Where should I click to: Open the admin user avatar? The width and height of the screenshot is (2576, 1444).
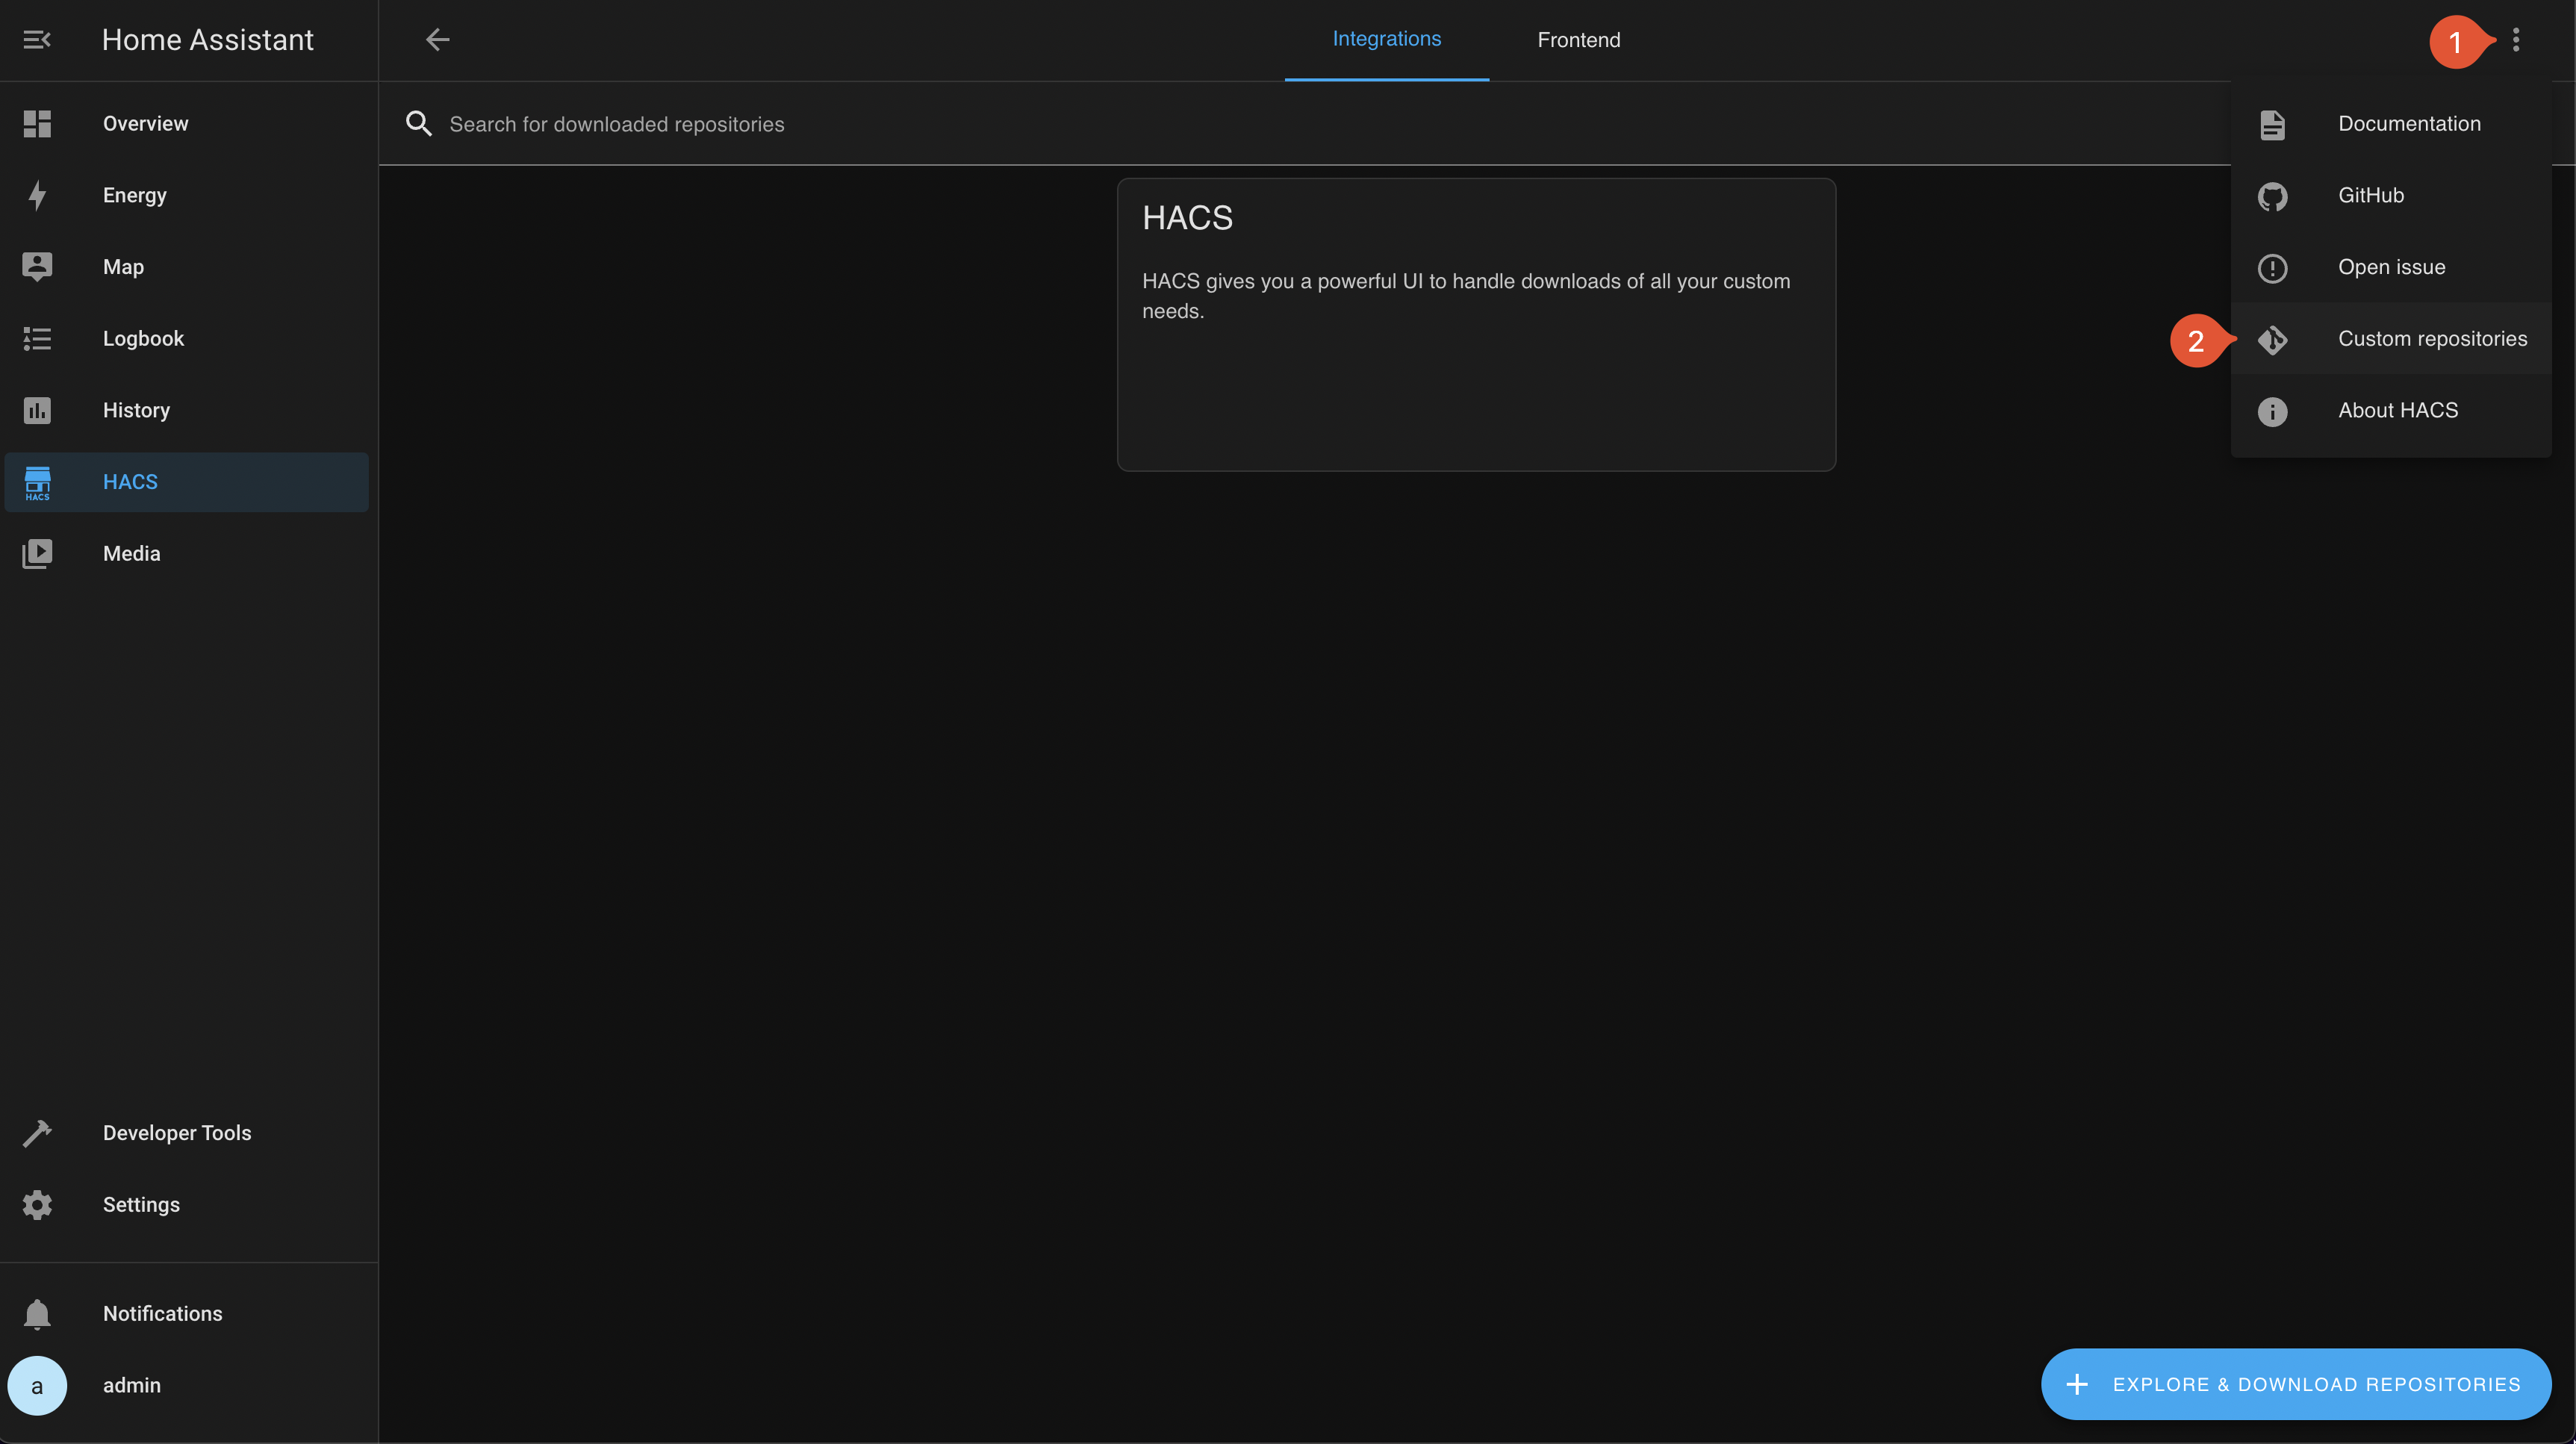coord(37,1386)
